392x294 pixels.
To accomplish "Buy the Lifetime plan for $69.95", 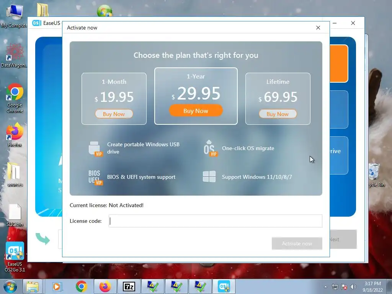I will [x=278, y=114].
